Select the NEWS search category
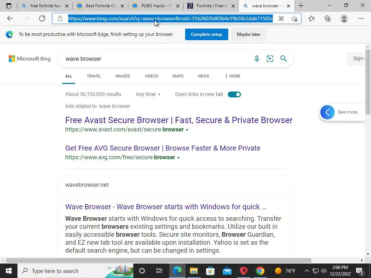This screenshot has width=371, height=278. (204, 76)
